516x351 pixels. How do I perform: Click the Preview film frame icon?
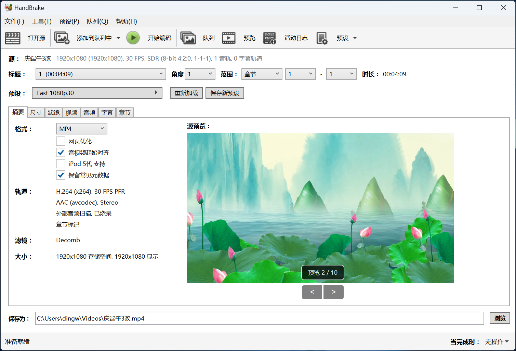pyautogui.click(x=229, y=38)
